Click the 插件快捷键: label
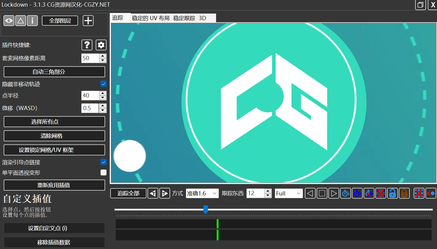Viewport: 437px width, 249px height. [17, 45]
